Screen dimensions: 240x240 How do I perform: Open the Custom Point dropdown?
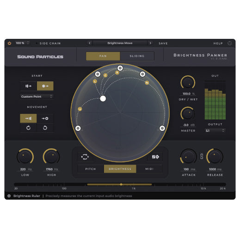pyautogui.click(x=37, y=97)
